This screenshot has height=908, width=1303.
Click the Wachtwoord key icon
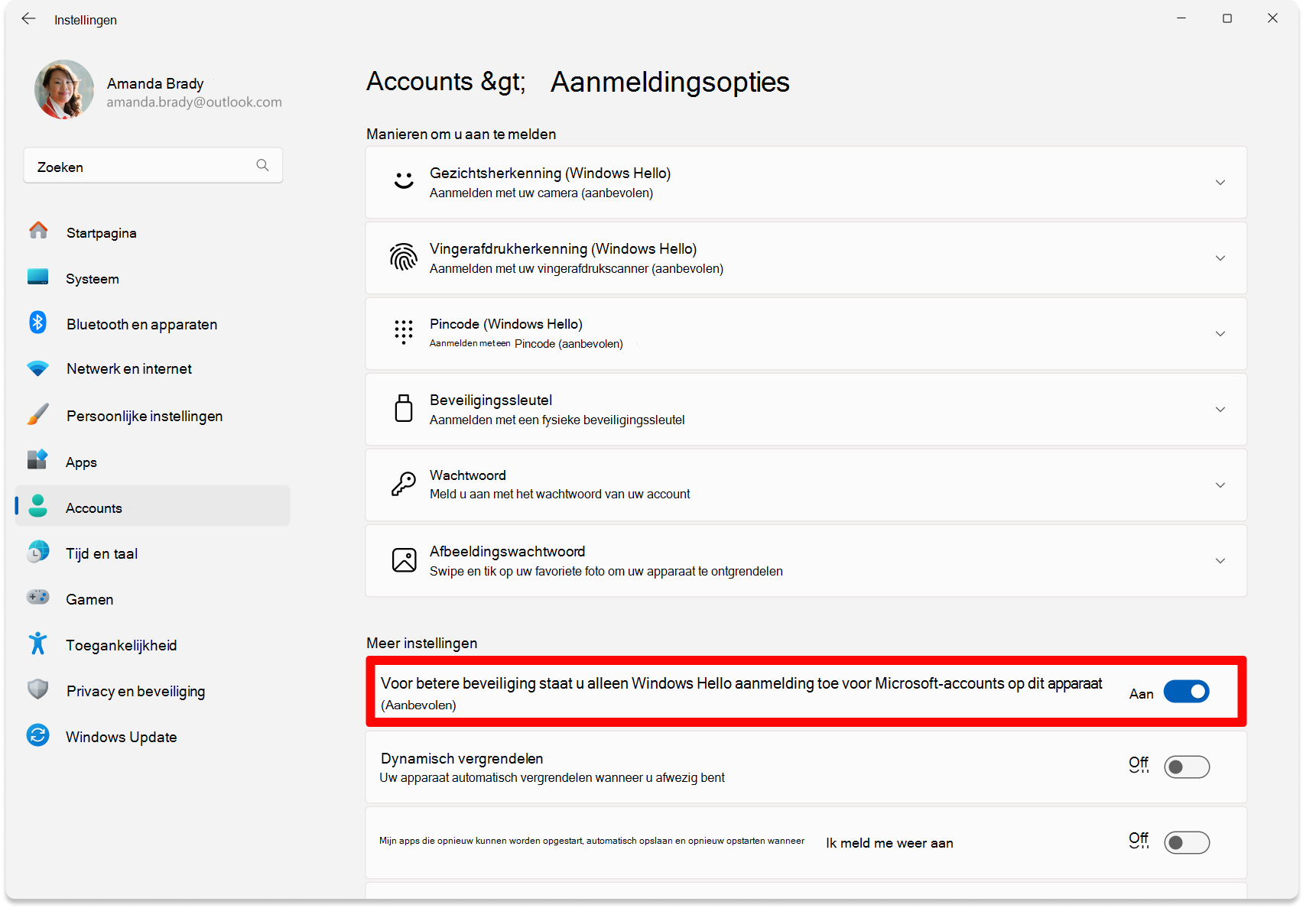(x=404, y=484)
